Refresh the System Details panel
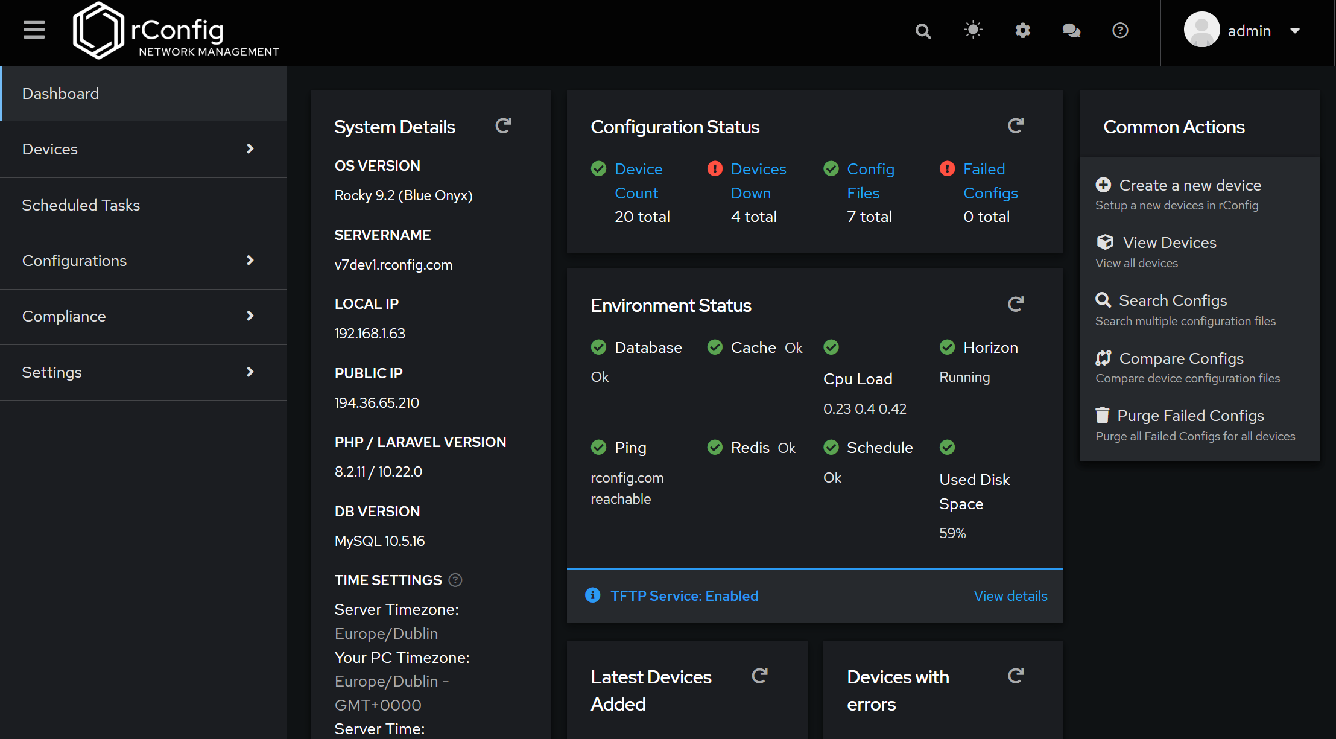 pyautogui.click(x=503, y=125)
